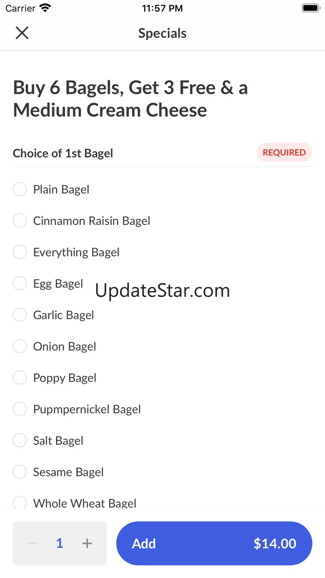Pick the Poppy Bagel radio button
325x578 pixels.
(20, 378)
